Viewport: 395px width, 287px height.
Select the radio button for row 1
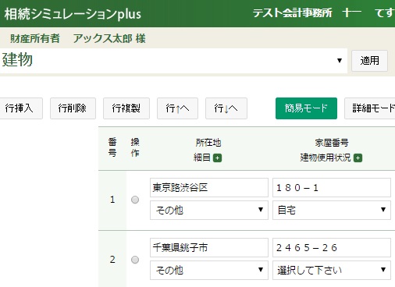[x=135, y=200]
